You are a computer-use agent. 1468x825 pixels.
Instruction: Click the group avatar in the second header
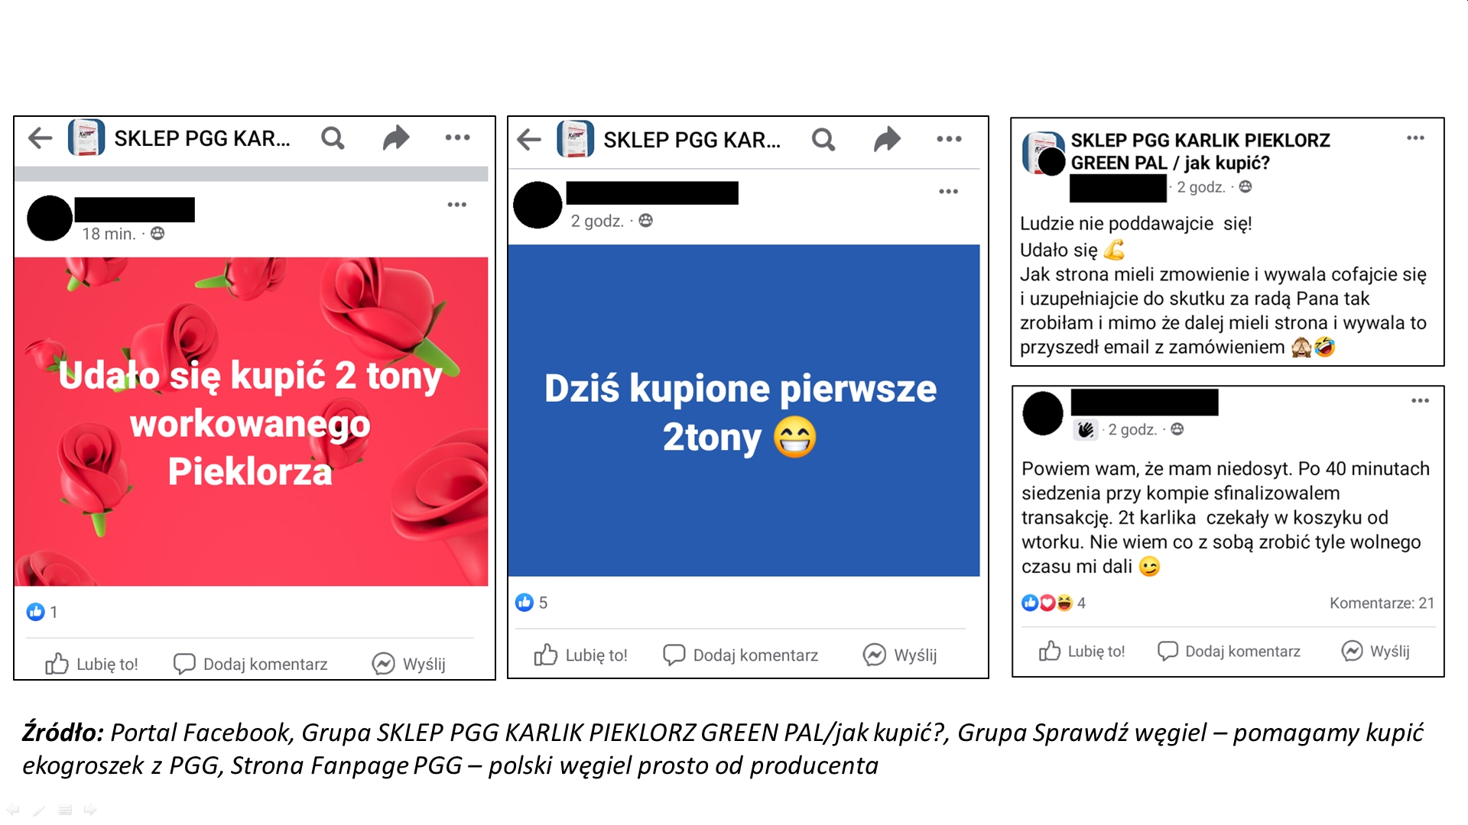[x=576, y=139]
